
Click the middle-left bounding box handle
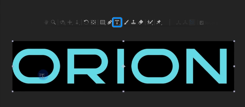click(13, 66)
